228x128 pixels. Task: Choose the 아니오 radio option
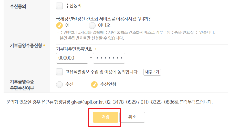coord(92,26)
